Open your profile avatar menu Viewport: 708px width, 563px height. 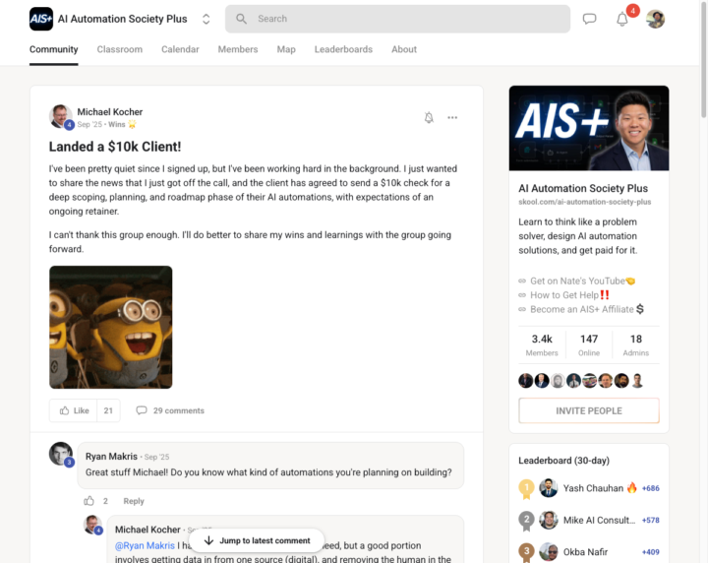[x=655, y=19]
